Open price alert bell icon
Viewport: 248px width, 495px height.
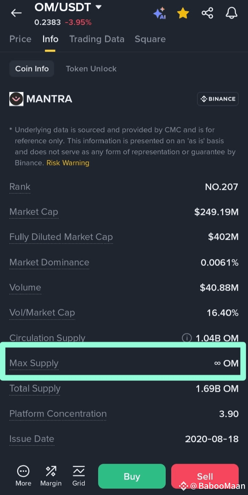click(231, 13)
